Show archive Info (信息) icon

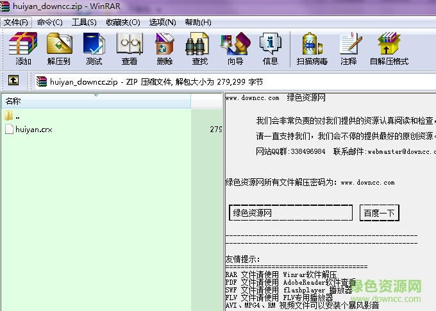(271, 44)
